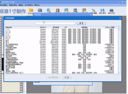The width and height of the screenshot is (128, 94).
Task: Click the camera capture icon
Action: [x=40, y=10]
